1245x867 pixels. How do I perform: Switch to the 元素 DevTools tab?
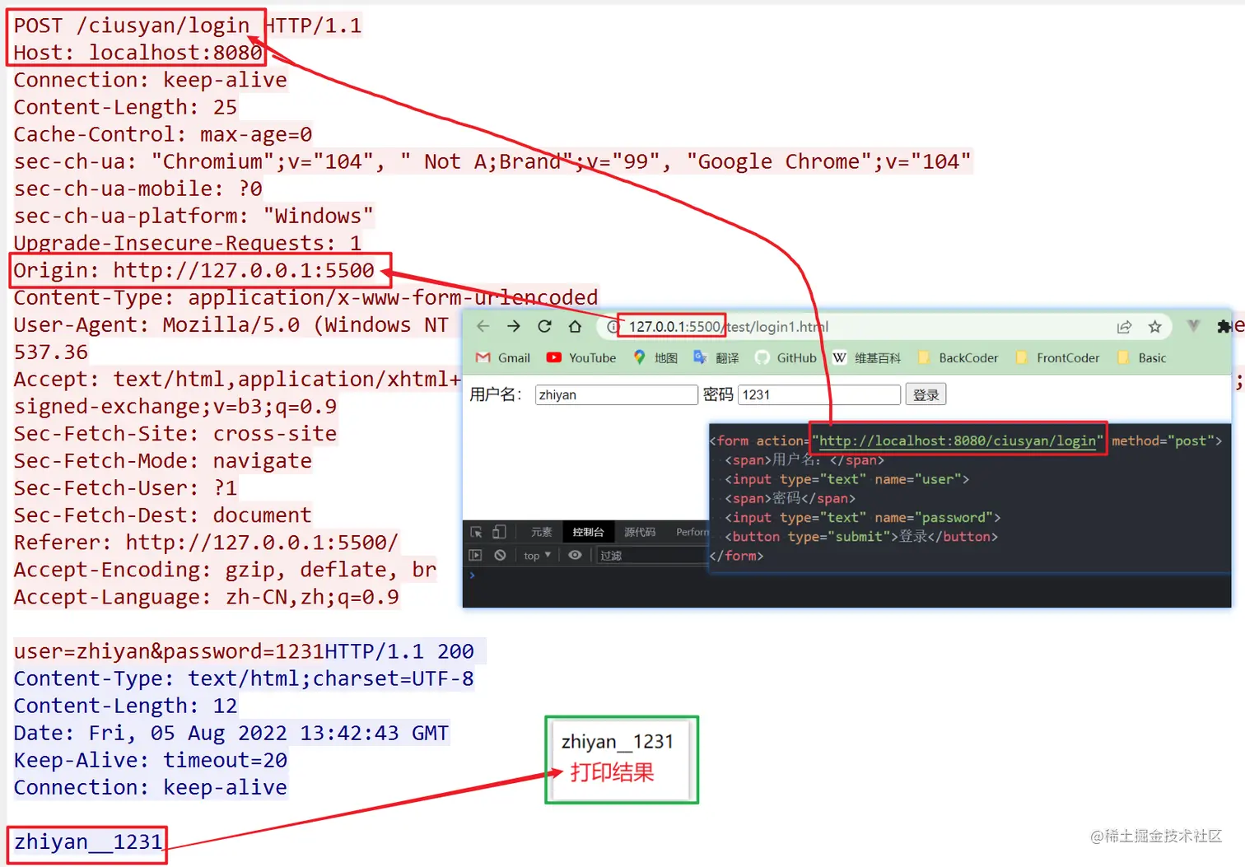(542, 532)
